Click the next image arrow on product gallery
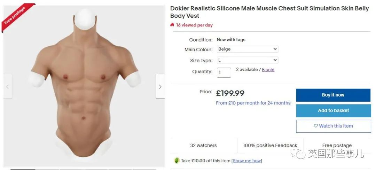The image size is (376, 170). point(160,86)
